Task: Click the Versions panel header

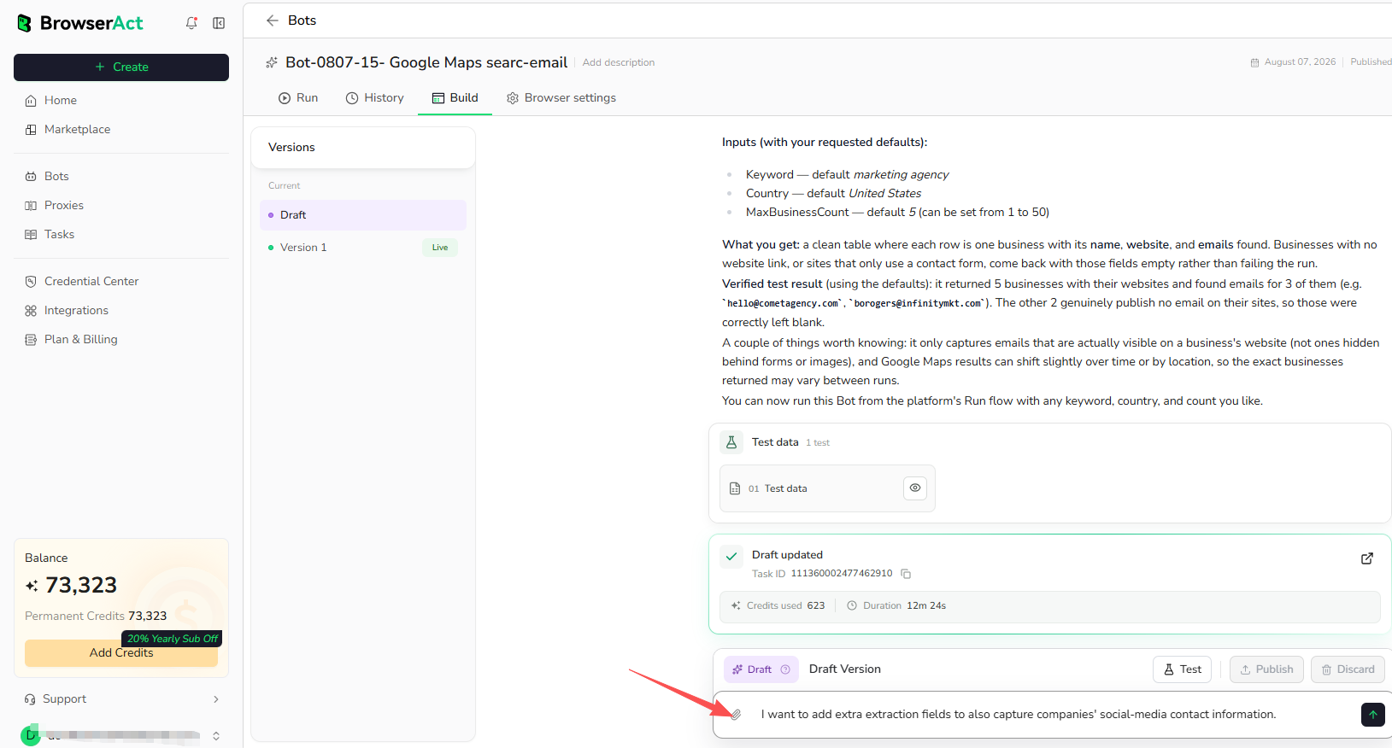Action: pyautogui.click(x=363, y=148)
